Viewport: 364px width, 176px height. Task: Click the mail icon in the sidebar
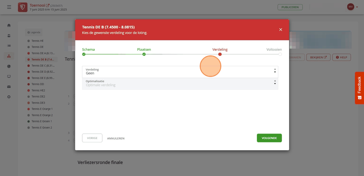point(9,87)
